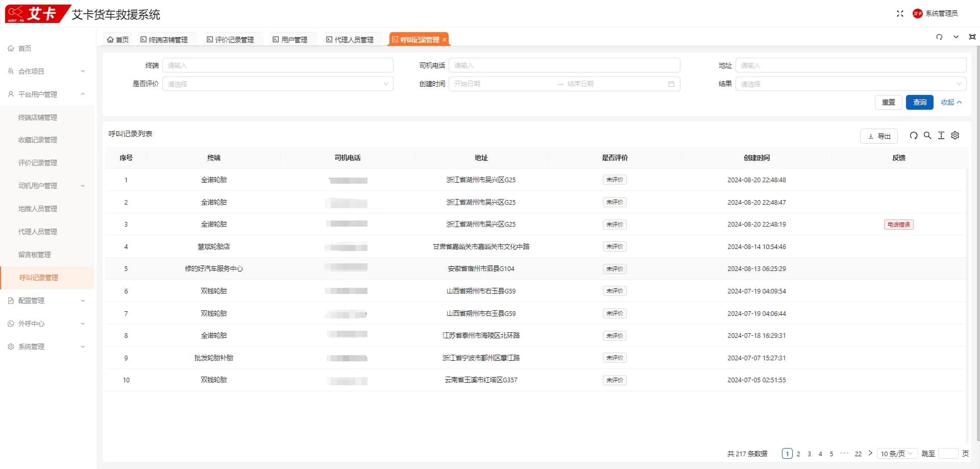980x469 pixels.
Task: Click the 结束日期 end date field
Action: 615,84
